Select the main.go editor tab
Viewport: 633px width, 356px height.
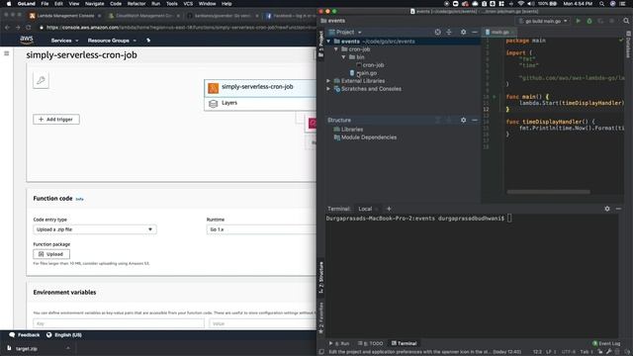pyautogui.click(x=498, y=32)
